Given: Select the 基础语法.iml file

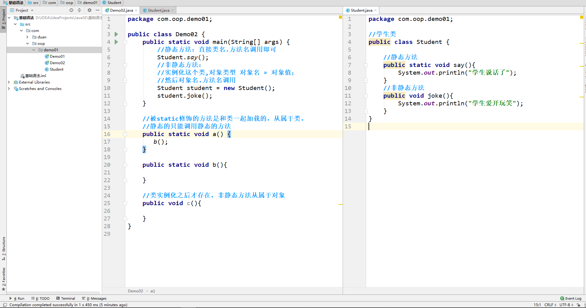Looking at the screenshot, I should click(33, 76).
